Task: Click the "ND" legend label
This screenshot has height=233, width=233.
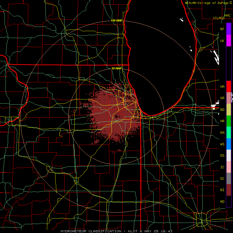Action: point(222,202)
